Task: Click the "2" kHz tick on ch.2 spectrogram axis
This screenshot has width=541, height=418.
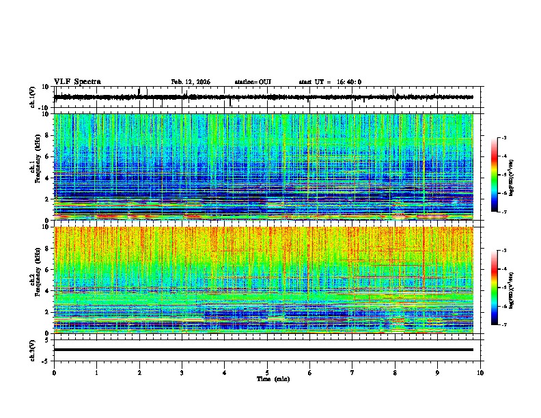Action: 48,312
